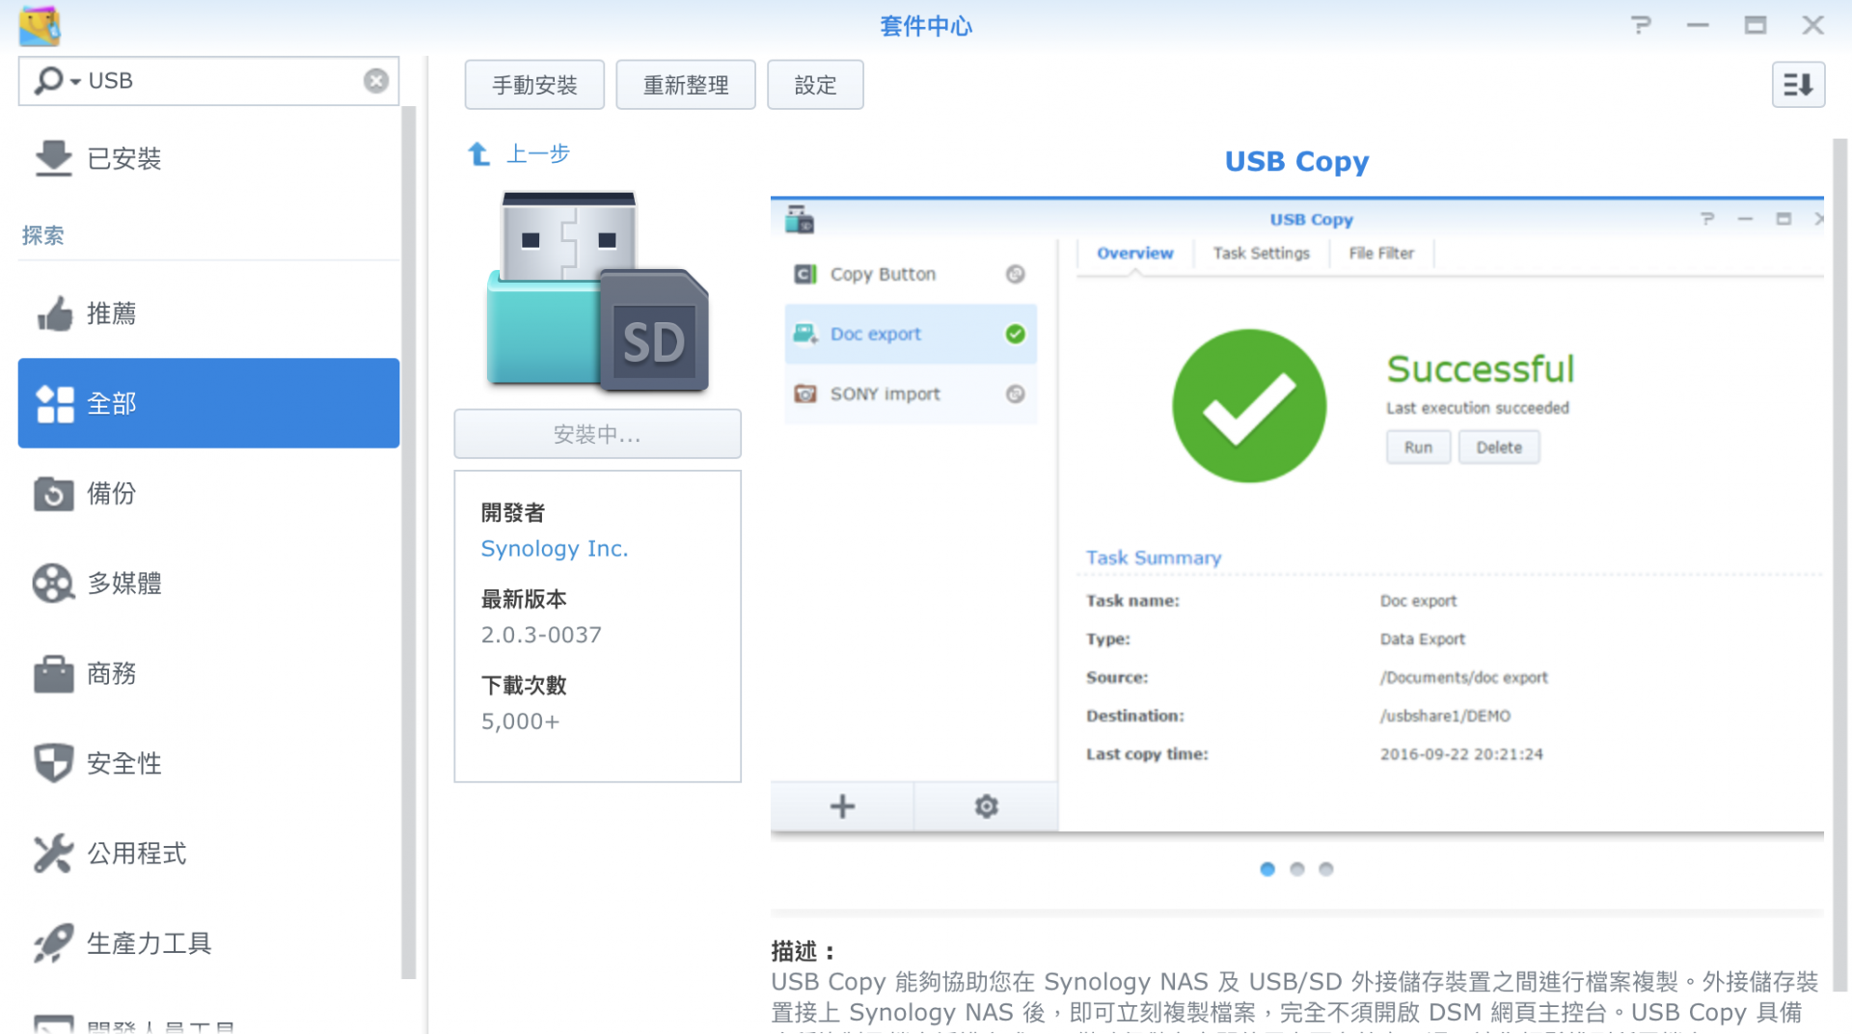The height and width of the screenshot is (1034, 1852).
Task: Go back using the up arrow icon
Action: [x=478, y=154]
